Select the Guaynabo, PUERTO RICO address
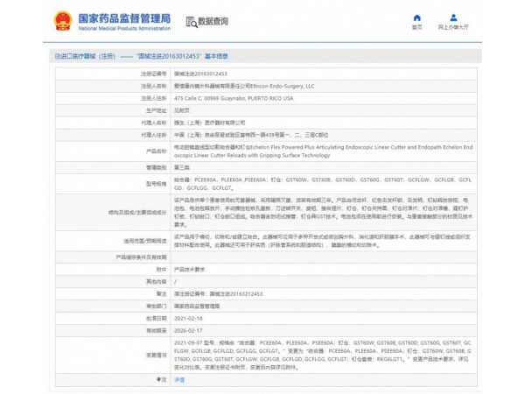 click(x=234, y=98)
